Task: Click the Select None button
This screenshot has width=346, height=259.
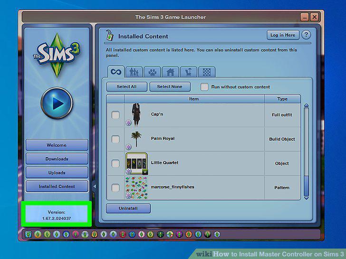Action: (x=170, y=87)
